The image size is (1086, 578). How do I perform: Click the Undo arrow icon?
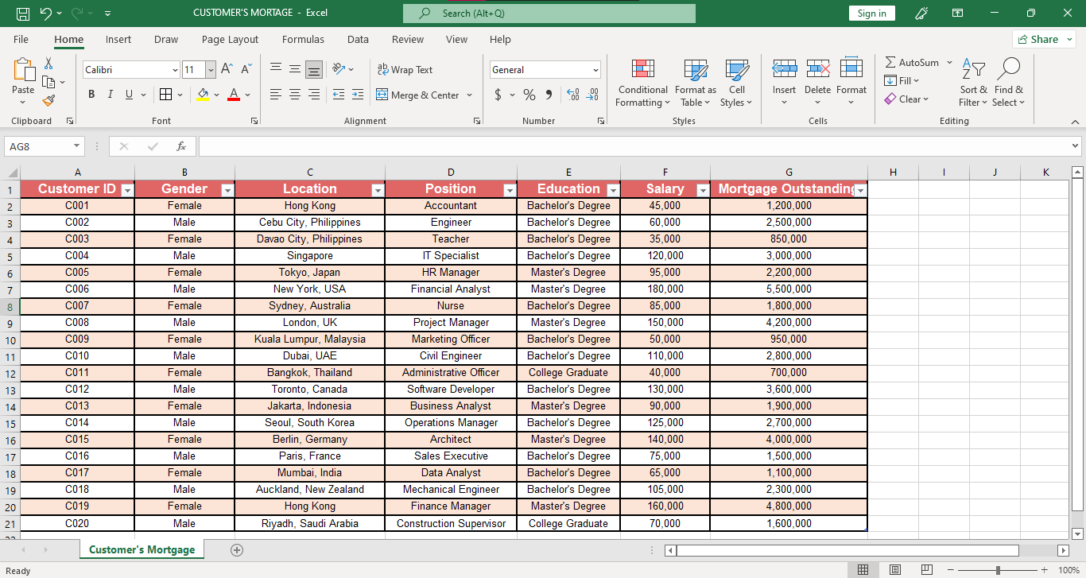pos(45,13)
